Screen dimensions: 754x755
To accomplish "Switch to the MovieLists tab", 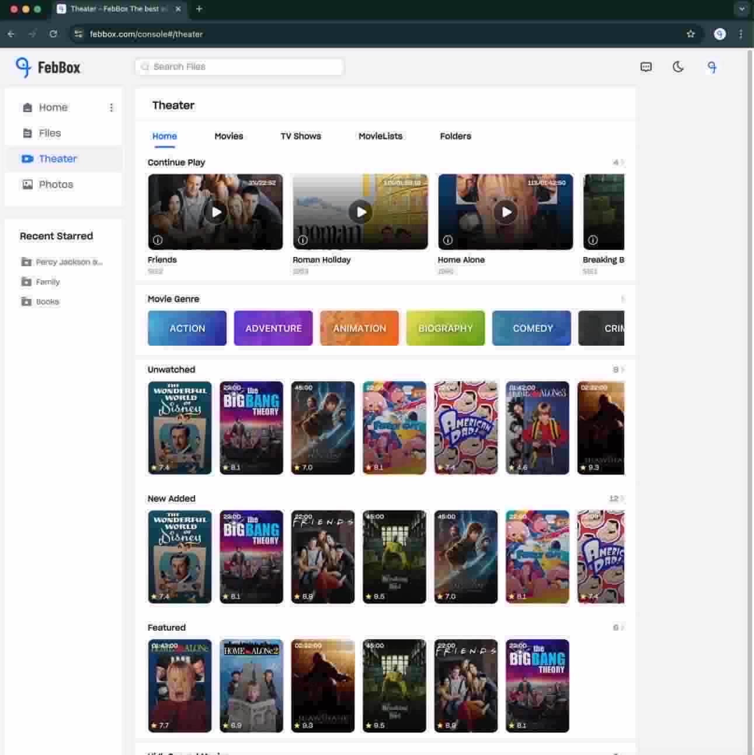I will point(380,136).
